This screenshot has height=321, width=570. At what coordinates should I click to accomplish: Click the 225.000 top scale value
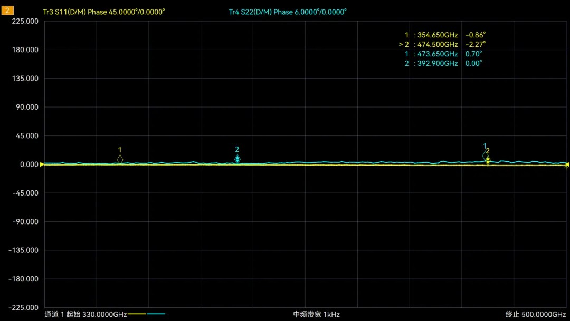pos(25,21)
